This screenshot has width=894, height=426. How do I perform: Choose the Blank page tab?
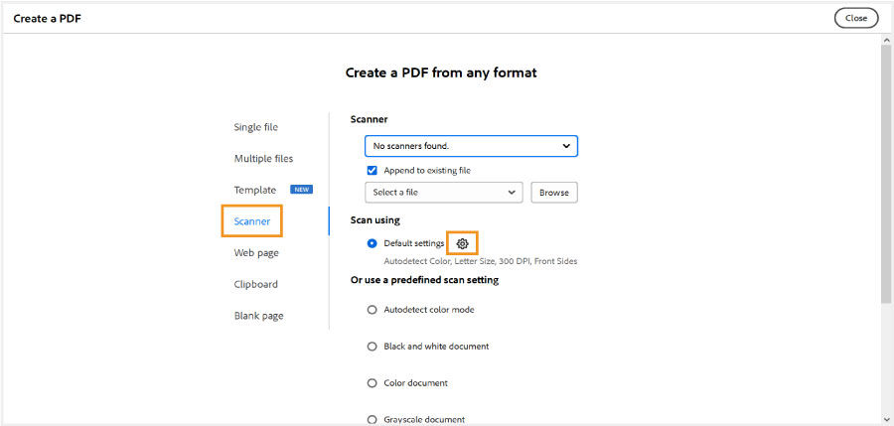point(258,316)
